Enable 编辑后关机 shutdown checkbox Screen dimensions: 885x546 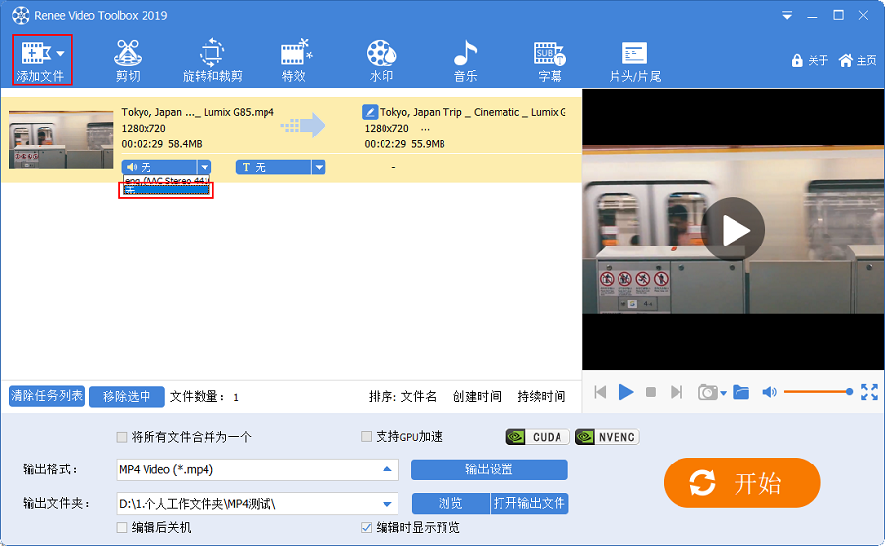point(121,528)
